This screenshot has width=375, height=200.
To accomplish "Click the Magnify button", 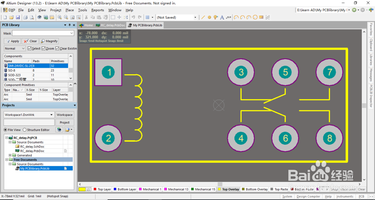I will tap(49, 41).
